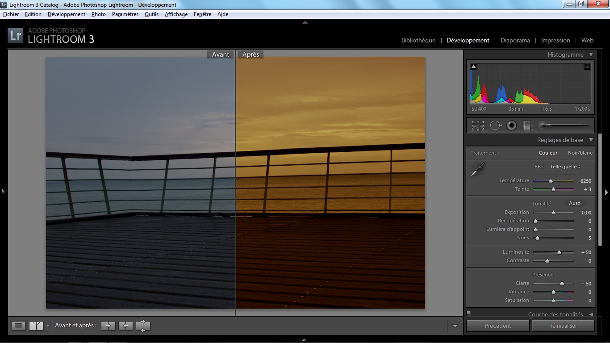Expand the Courbe des tonalités panel
This screenshot has width=610, height=343.
[591, 314]
